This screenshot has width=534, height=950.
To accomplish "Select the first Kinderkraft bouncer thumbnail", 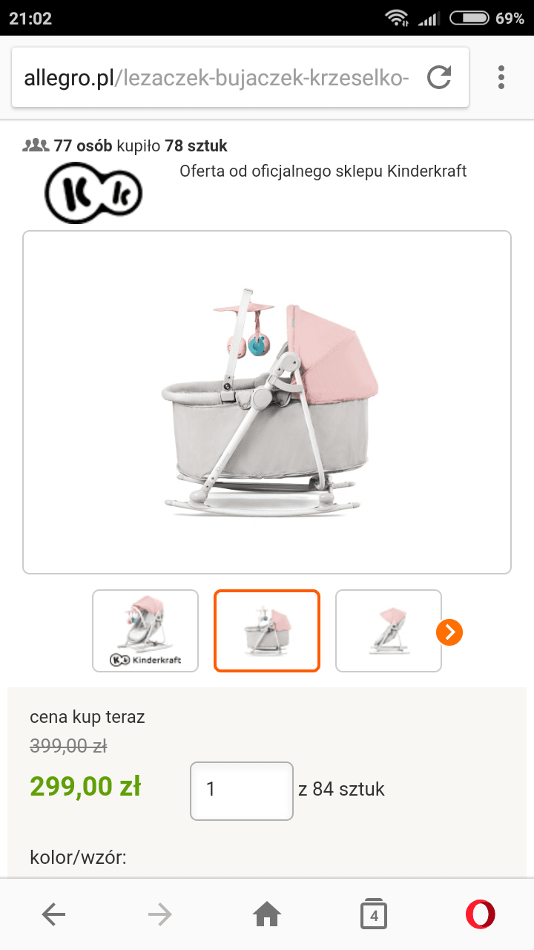I will 145,631.
